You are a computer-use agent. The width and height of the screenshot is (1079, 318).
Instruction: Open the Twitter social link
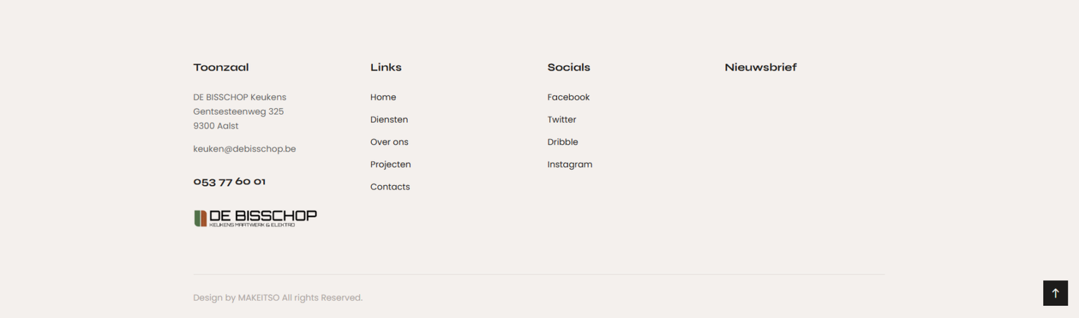[562, 120]
